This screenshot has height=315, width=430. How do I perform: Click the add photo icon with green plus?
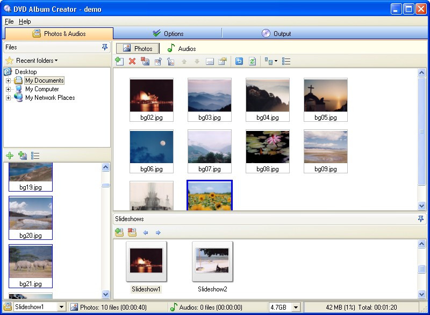119,61
